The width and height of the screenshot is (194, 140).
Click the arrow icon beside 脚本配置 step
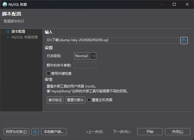tap(8, 32)
